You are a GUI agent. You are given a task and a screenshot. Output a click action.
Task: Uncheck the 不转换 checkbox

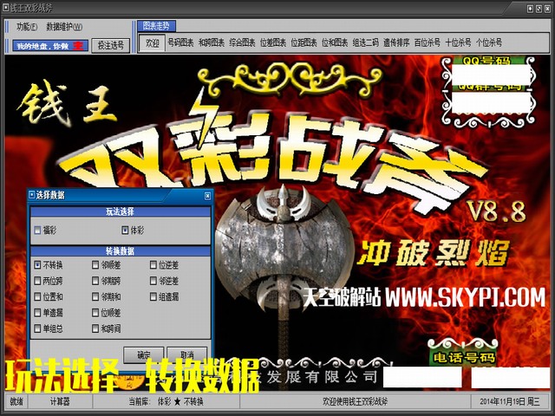point(37,264)
